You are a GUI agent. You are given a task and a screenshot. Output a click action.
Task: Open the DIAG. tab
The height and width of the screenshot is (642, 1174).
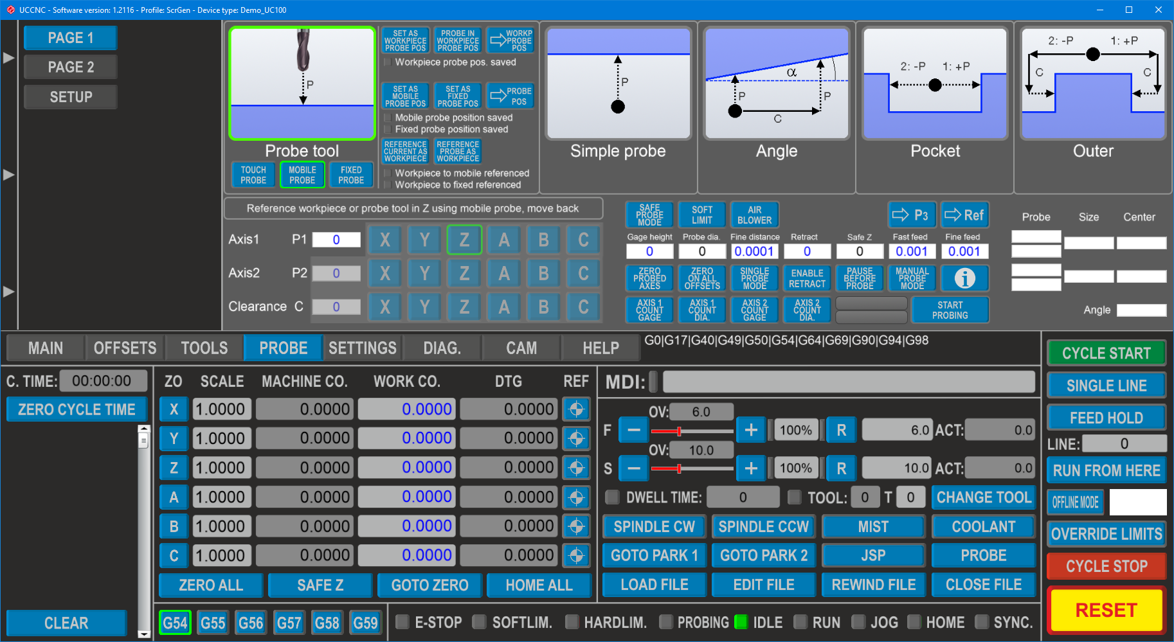pos(442,348)
